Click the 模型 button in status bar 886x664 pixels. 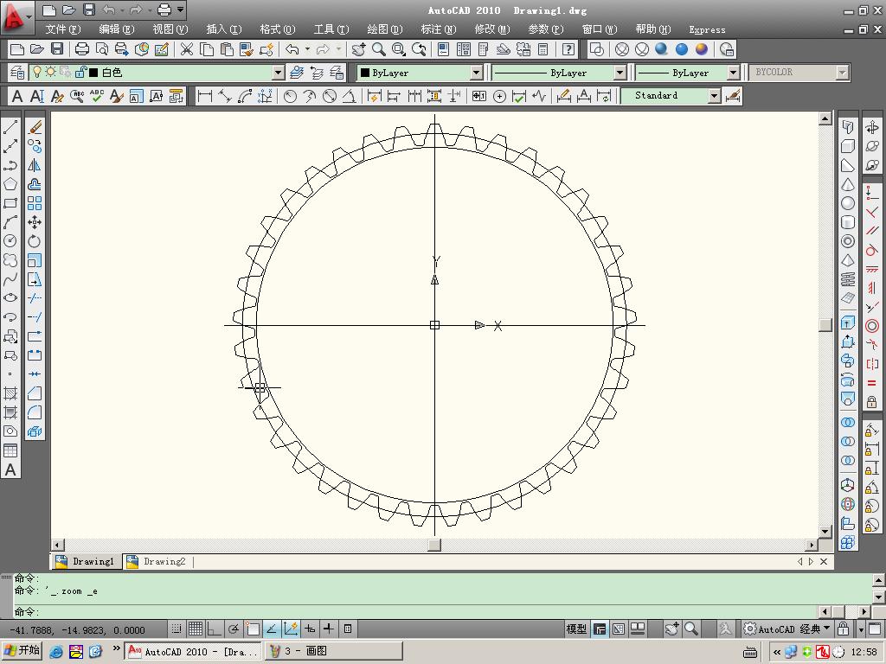576,629
